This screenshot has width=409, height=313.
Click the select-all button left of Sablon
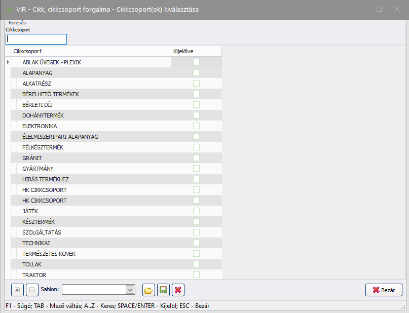(17, 290)
